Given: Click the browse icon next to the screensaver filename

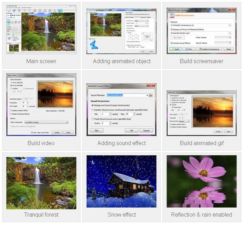Looking at the screenshot, I should point(230,25).
